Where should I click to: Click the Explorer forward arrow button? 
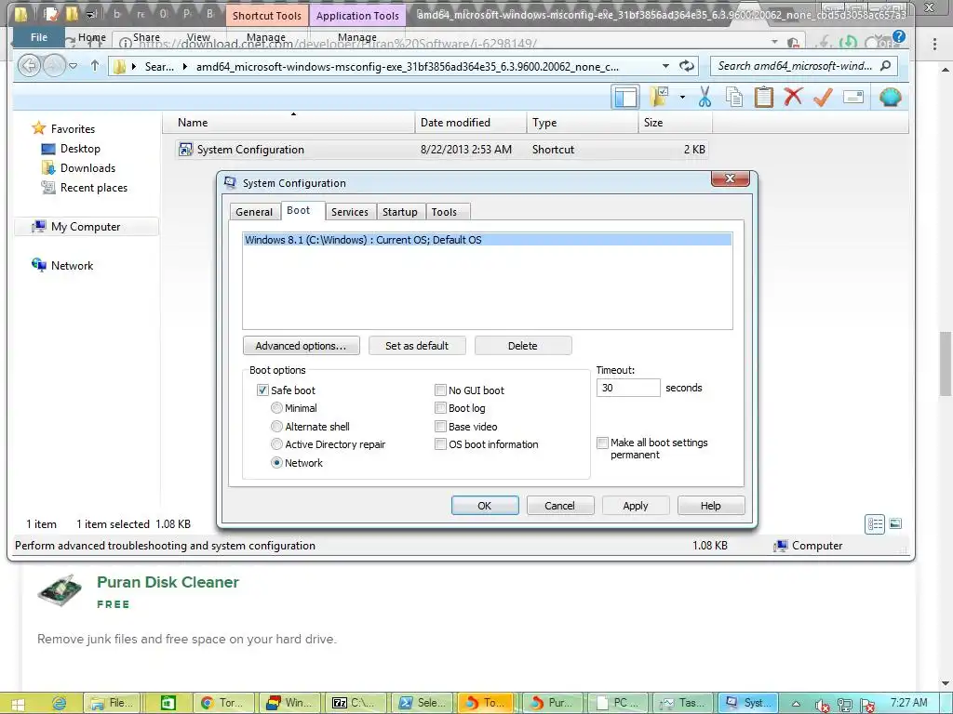coord(53,66)
